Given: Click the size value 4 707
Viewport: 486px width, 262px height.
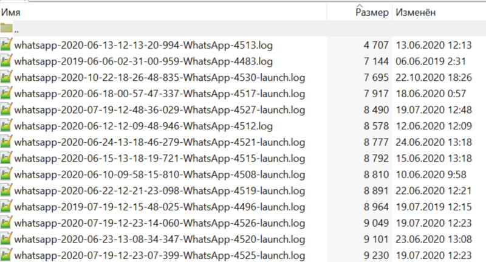Looking at the screenshot, I should pos(376,45).
